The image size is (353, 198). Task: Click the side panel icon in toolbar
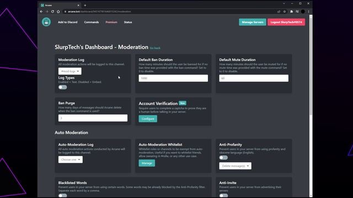(x=297, y=12)
